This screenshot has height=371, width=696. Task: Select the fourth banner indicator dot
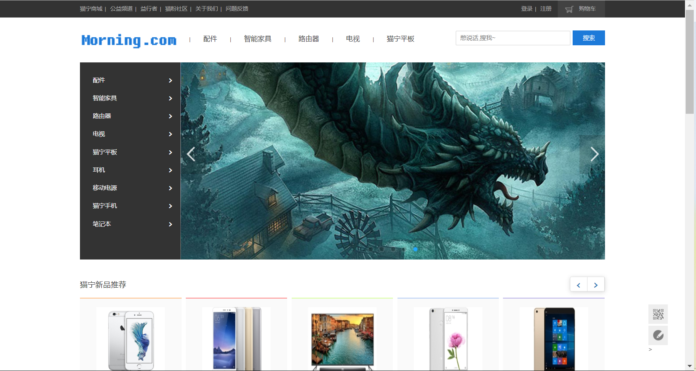pos(404,249)
